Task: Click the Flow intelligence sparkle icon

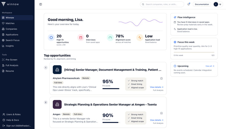Action: (x=175, y=17)
